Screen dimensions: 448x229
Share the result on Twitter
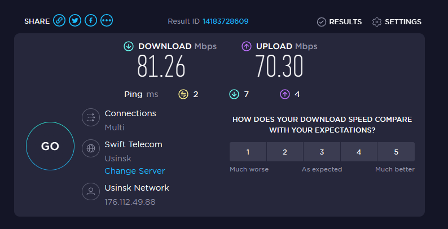click(74, 21)
